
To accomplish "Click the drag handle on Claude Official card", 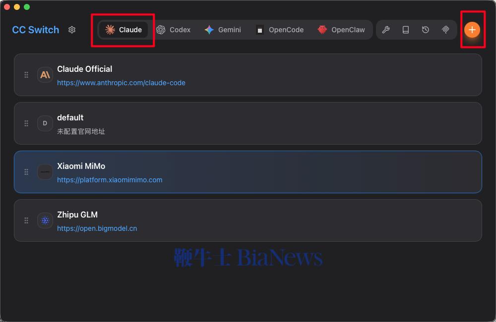I will (x=26, y=75).
